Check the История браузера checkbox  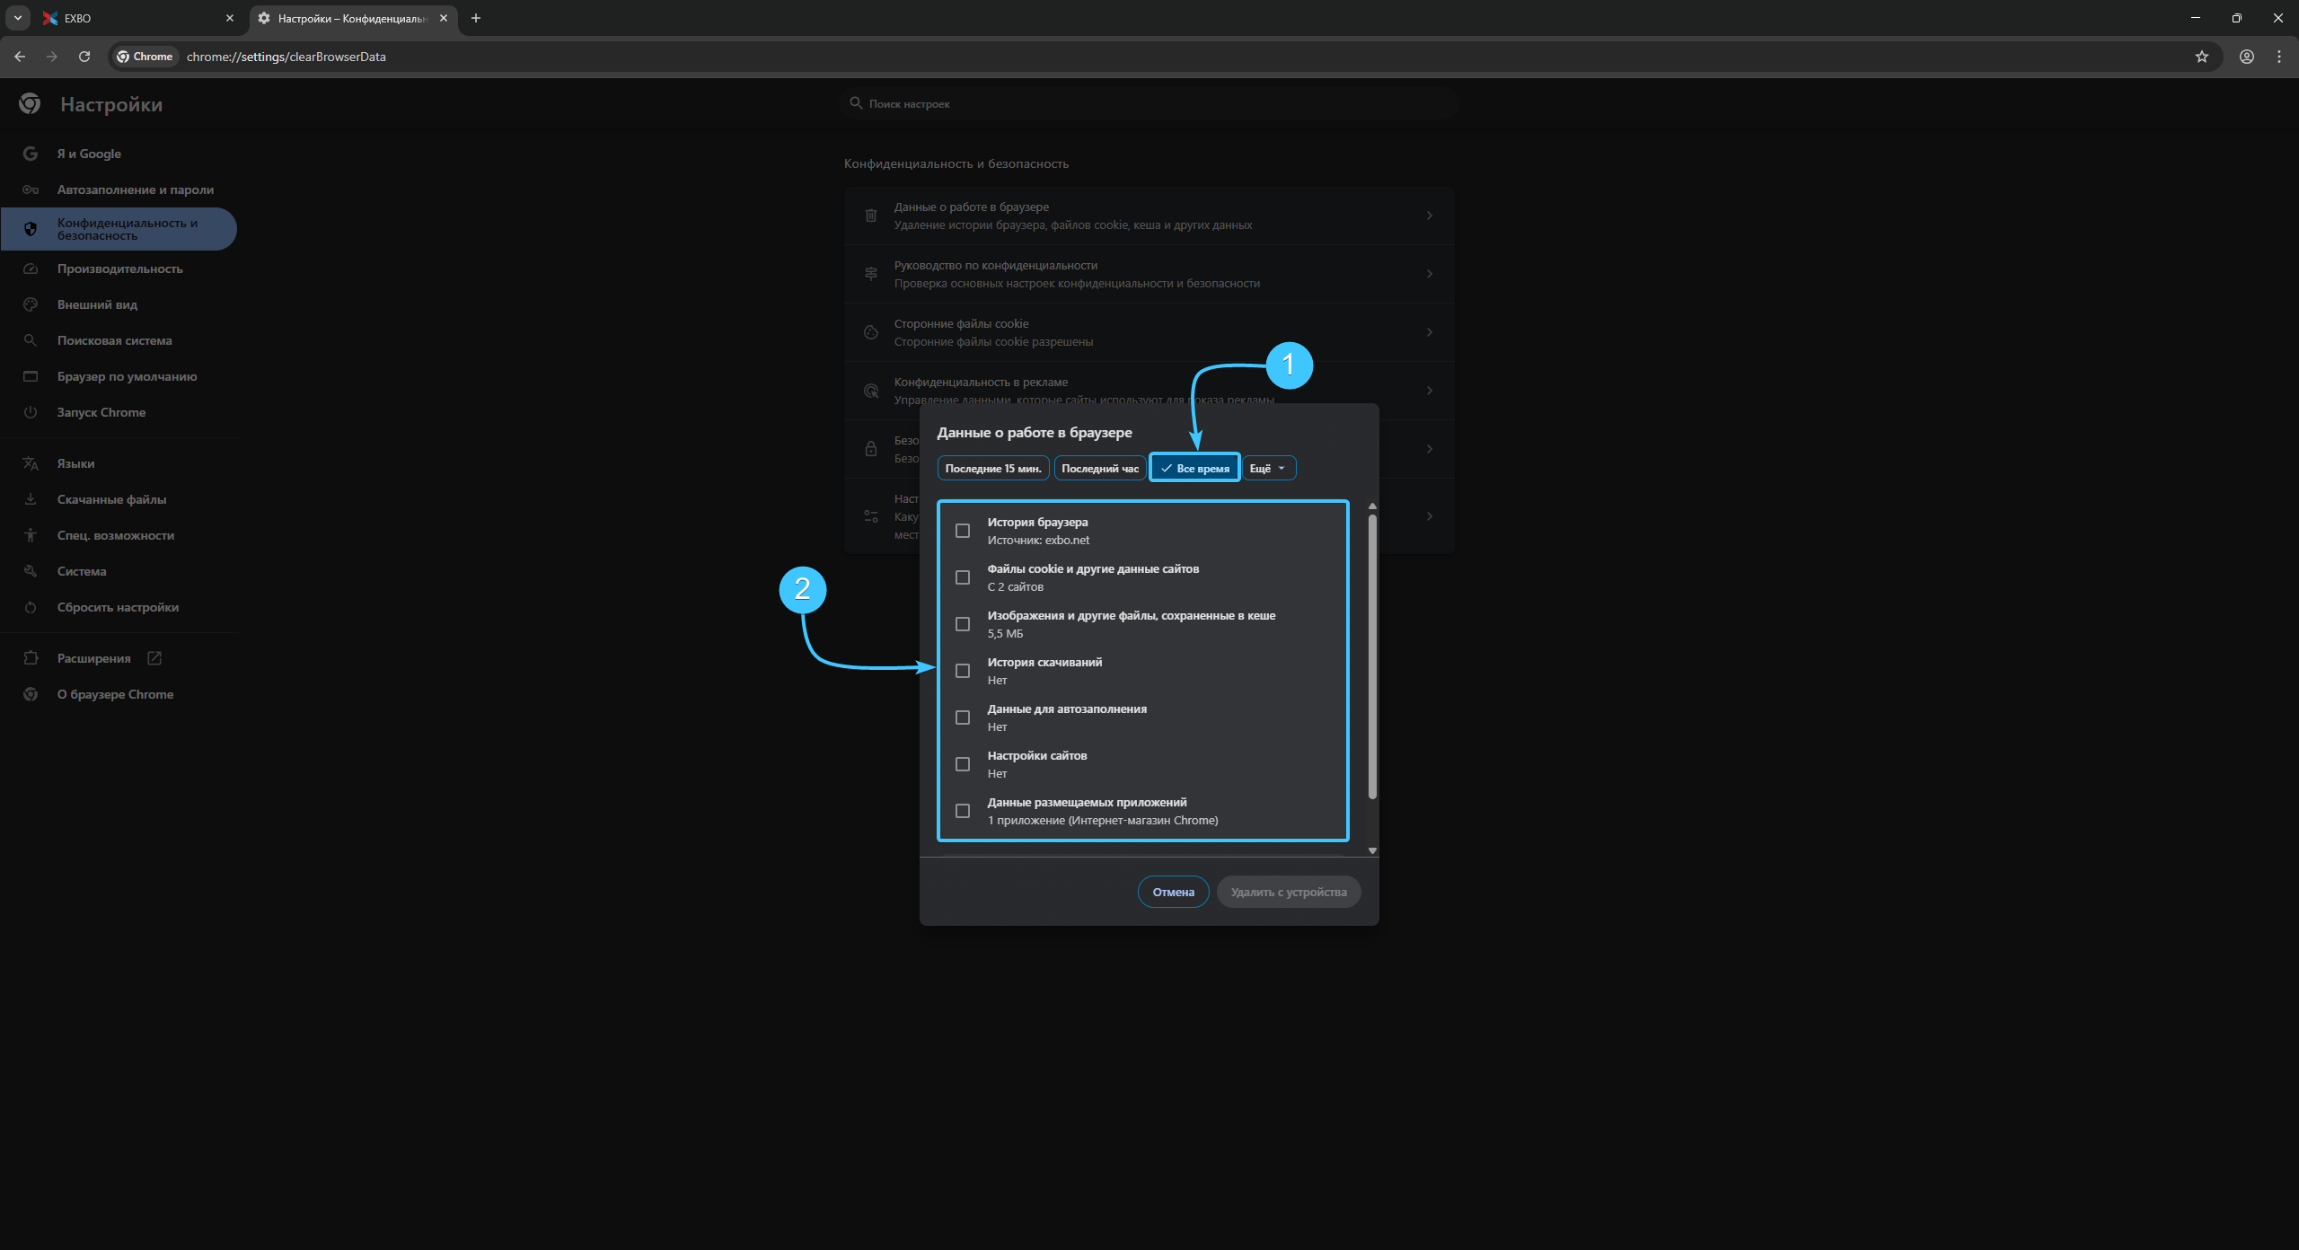click(x=963, y=531)
